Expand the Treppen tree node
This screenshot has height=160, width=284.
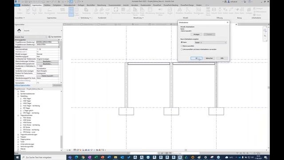(18, 137)
